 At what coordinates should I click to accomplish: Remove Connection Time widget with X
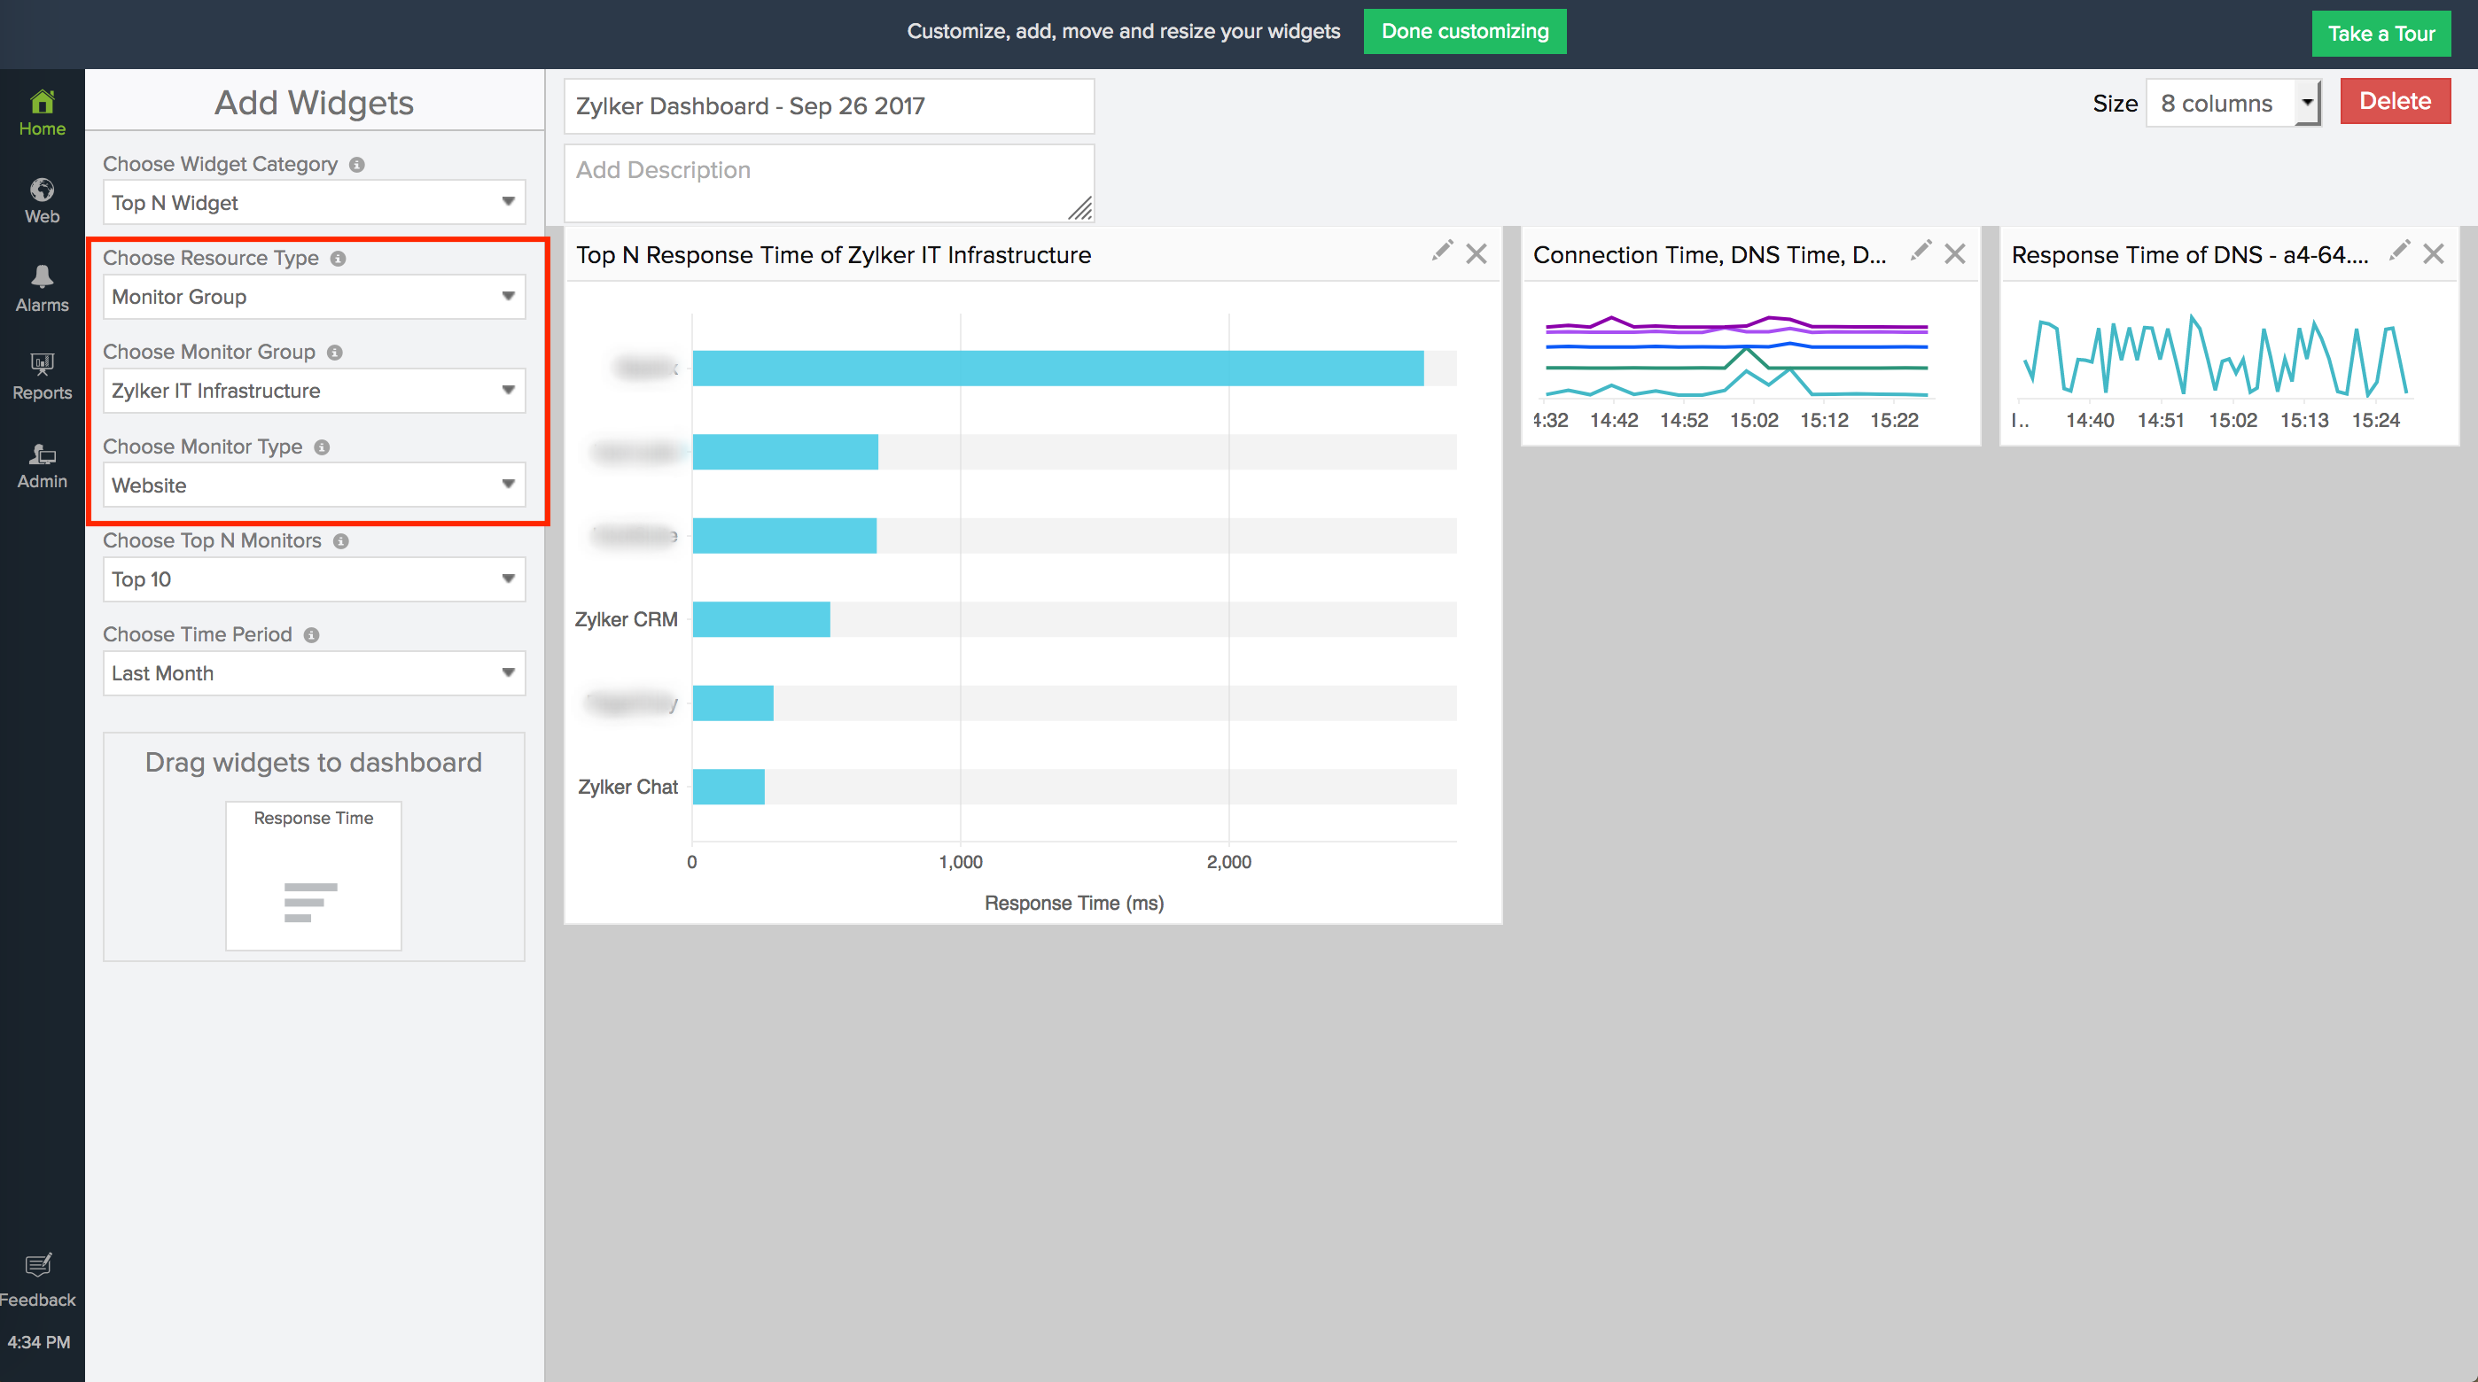point(1953,254)
